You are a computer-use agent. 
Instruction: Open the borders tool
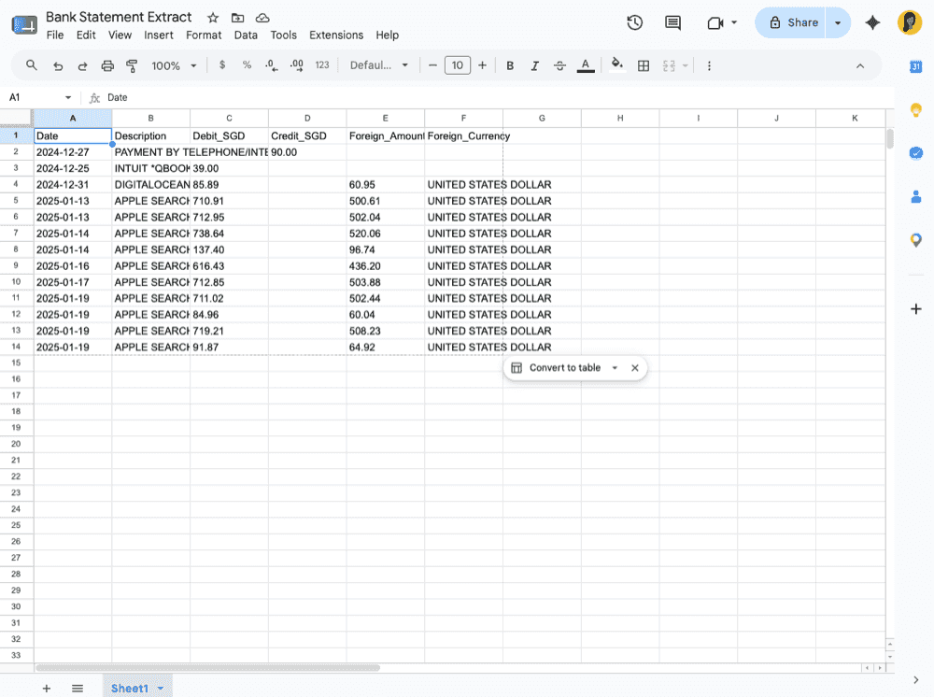coord(644,65)
